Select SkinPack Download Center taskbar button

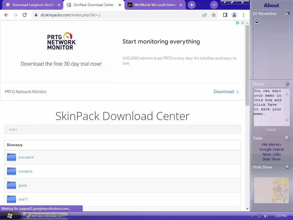pyautogui.click(x=45, y=216)
